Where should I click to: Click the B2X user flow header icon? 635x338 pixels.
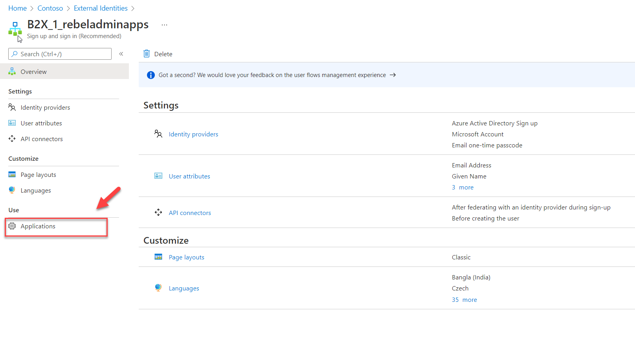tap(15, 29)
